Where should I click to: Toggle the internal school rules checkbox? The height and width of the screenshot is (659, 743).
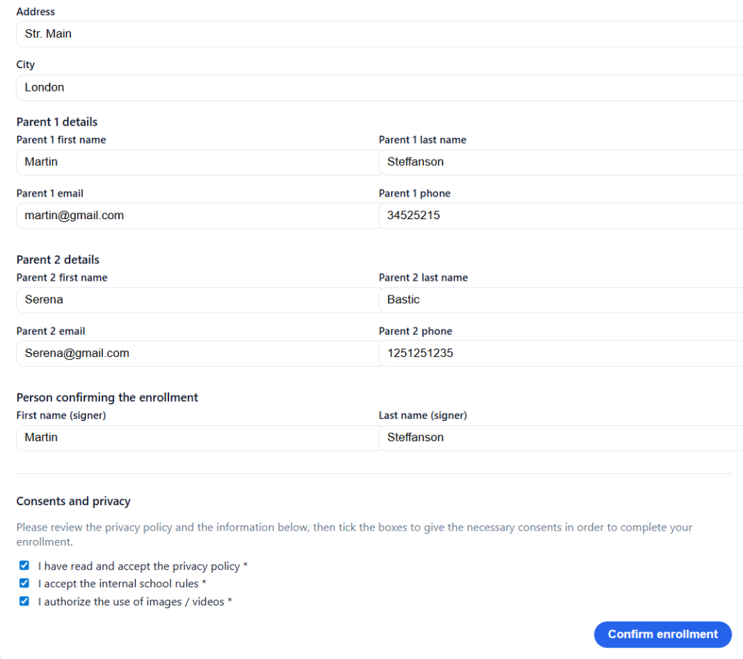pyautogui.click(x=24, y=583)
